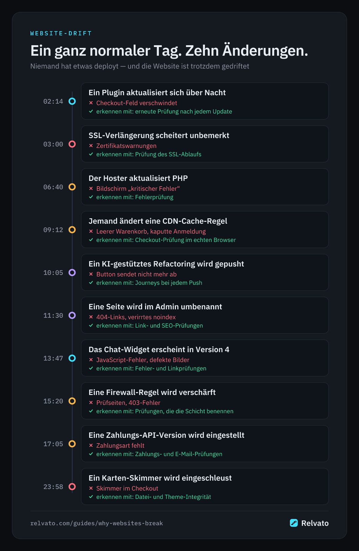
Task: Open the card Jemand ändert eine CDN-Cache-Regel
Action: click(205, 230)
